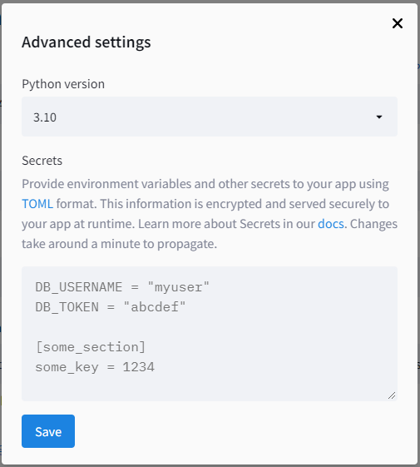
Task: Click the Secrets section label
Action: [42, 161]
